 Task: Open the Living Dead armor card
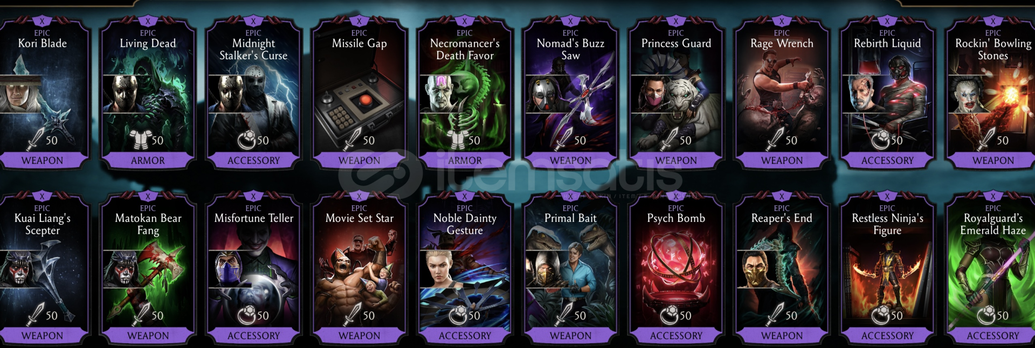pyautogui.click(x=148, y=93)
